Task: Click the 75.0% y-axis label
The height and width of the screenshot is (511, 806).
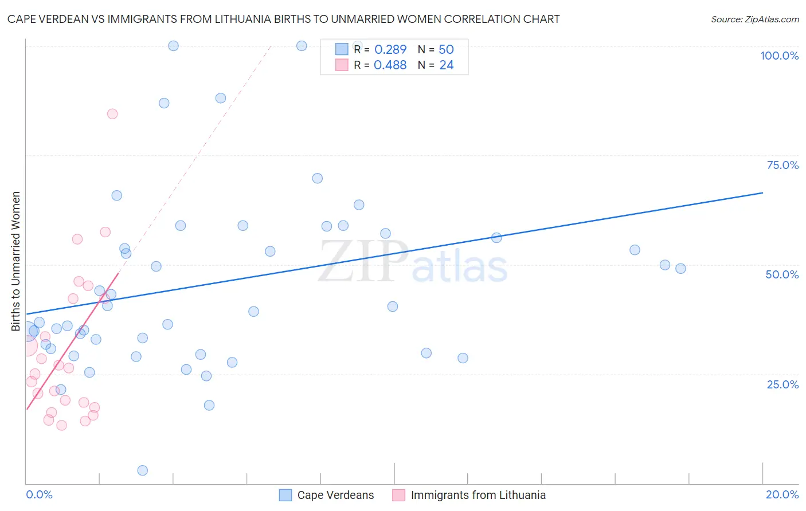Action: click(782, 165)
